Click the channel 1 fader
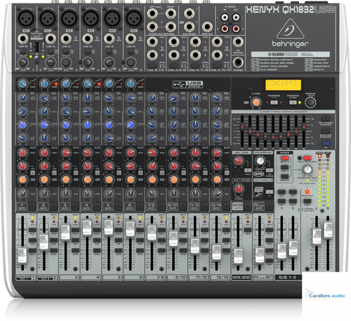The width and height of the screenshot is (351, 321). pos(22,256)
